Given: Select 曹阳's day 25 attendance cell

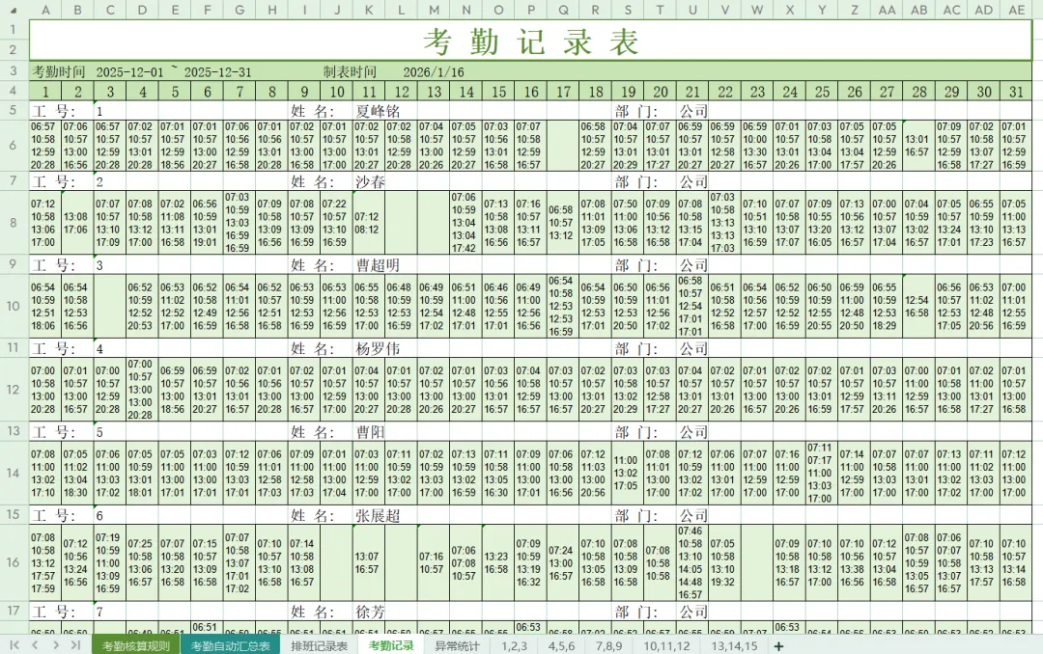Looking at the screenshot, I should tap(822, 474).
